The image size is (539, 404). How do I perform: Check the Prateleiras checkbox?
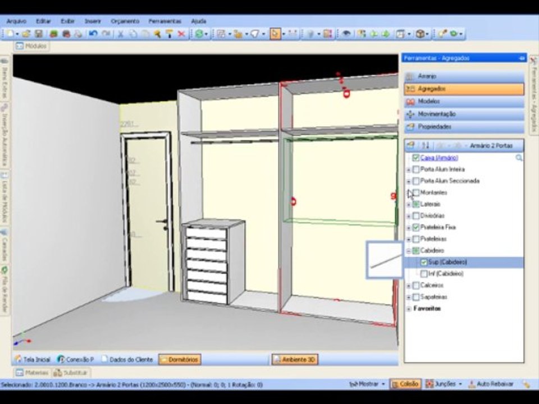pyautogui.click(x=415, y=239)
